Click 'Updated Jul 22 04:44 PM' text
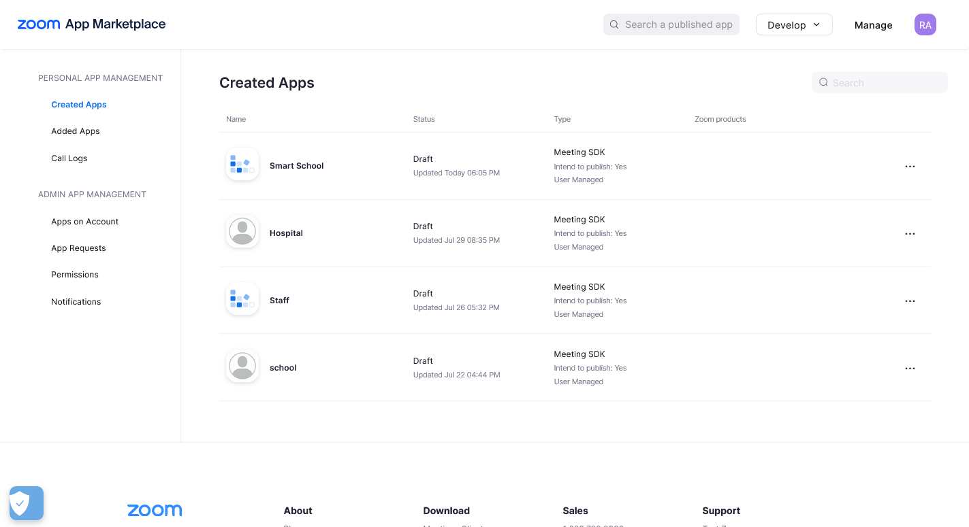Viewport: 969px width, 527px height. point(456,375)
